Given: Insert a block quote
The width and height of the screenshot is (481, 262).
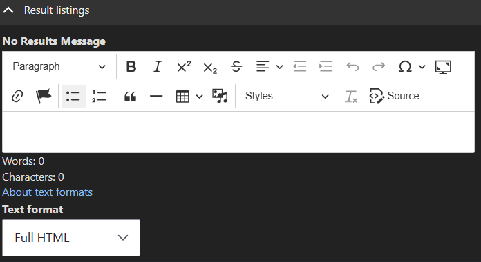Looking at the screenshot, I should point(131,96).
